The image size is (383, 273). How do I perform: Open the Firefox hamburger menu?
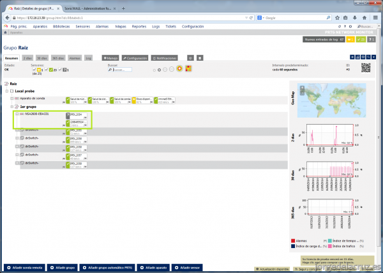coord(375,18)
